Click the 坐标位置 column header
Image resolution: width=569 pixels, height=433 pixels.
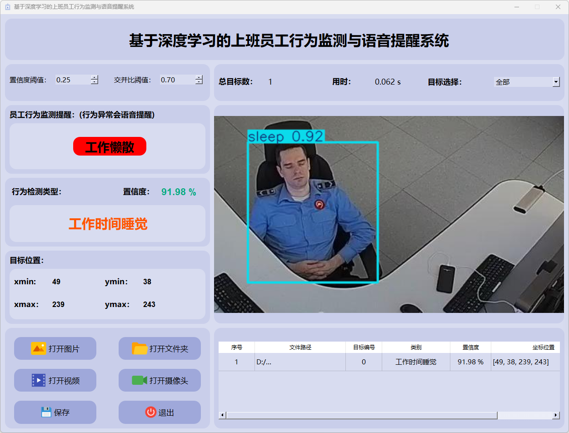coord(525,347)
